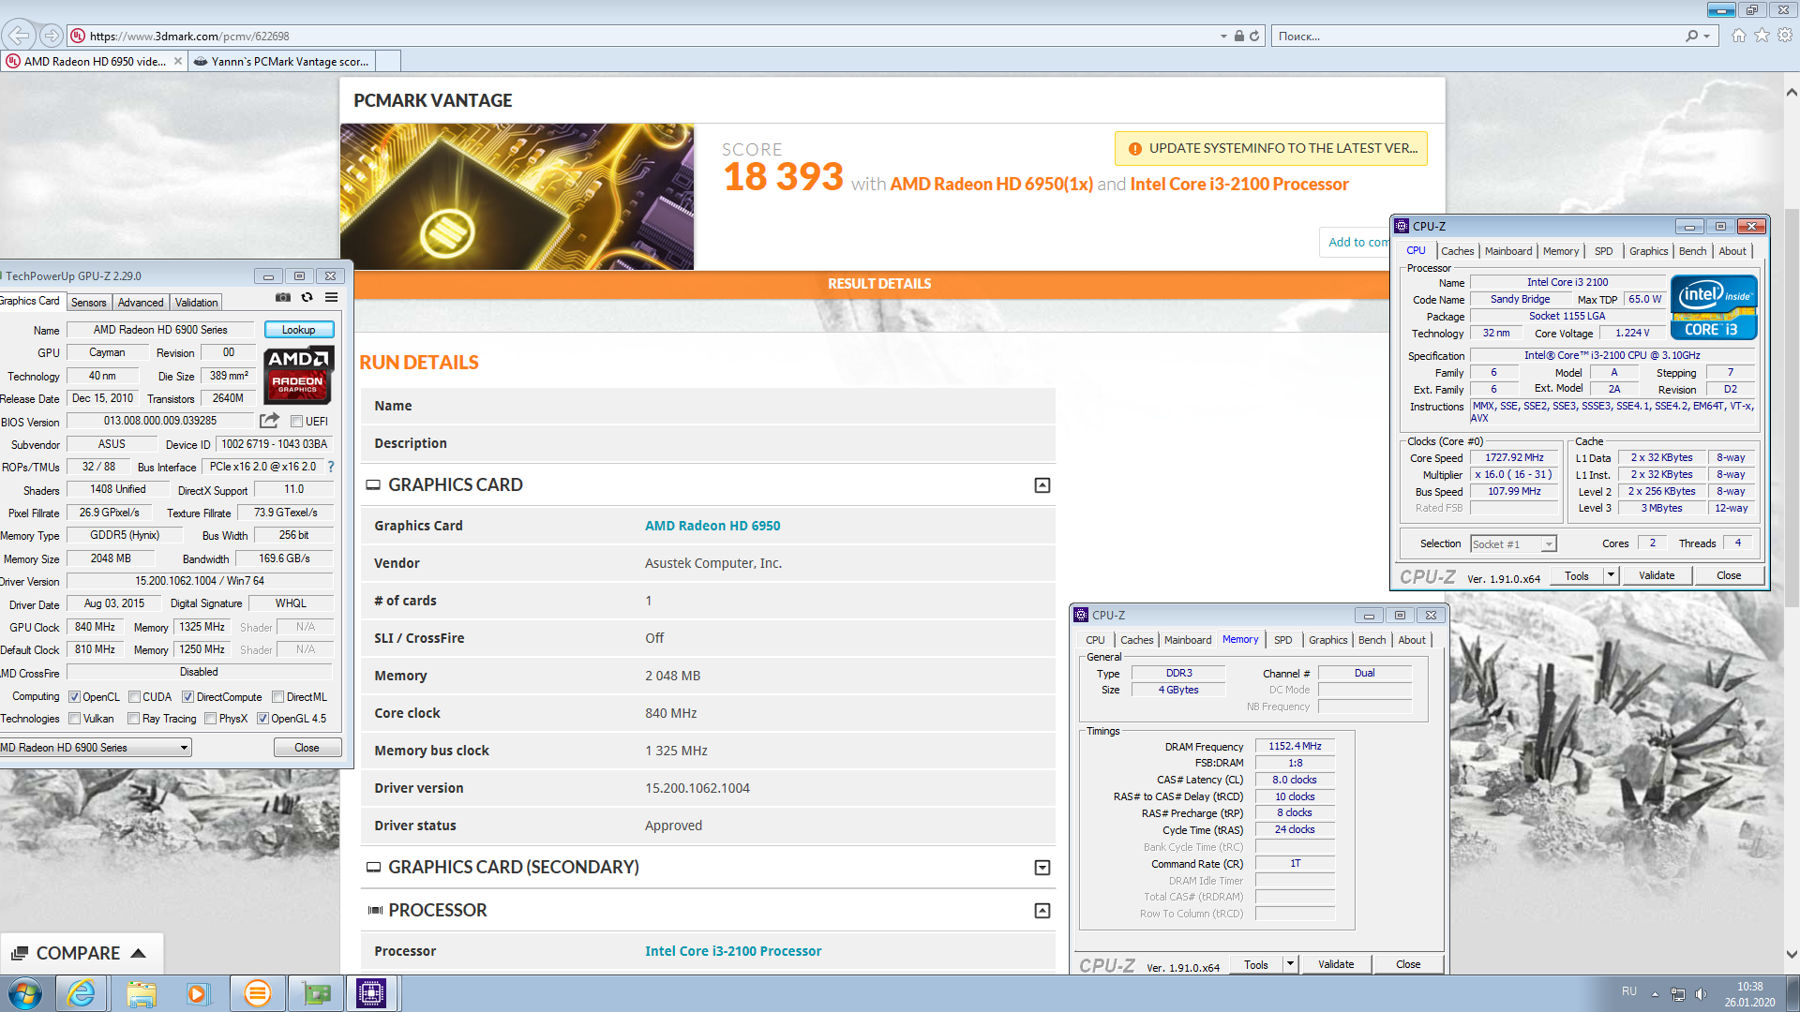Click the Intel Core i3 logo in CPU-Z

click(1714, 307)
